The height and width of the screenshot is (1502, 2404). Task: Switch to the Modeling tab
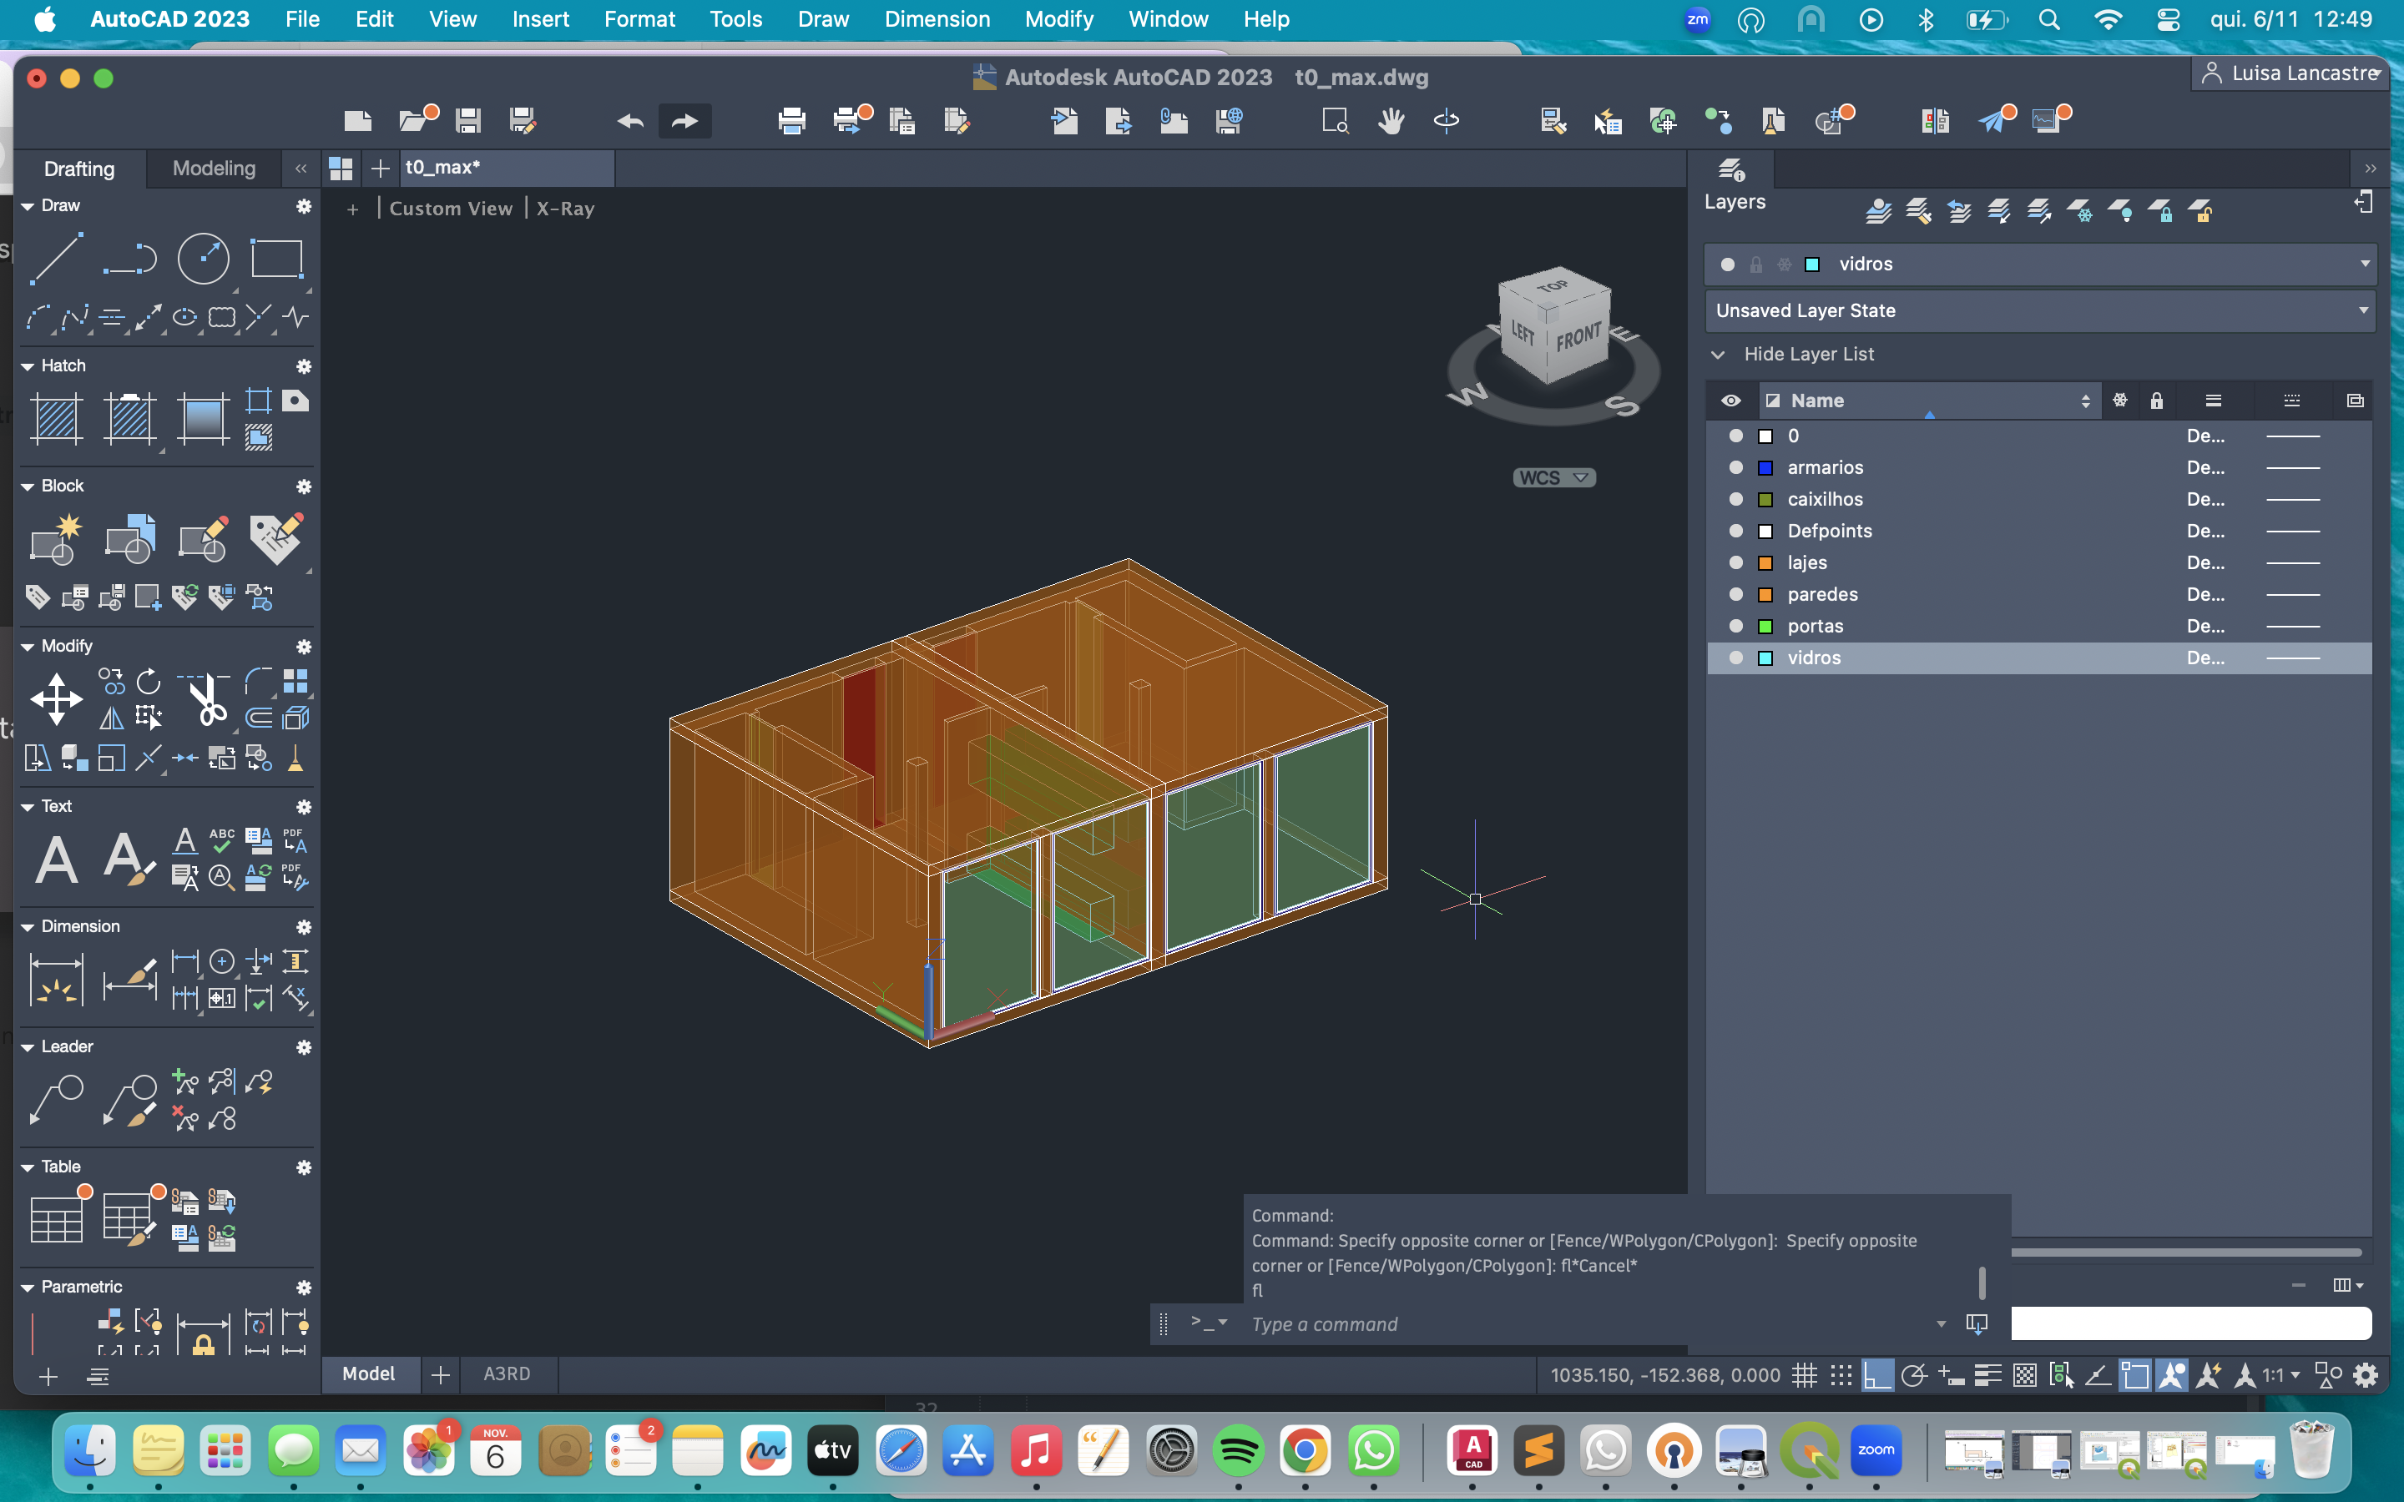pos(214,168)
